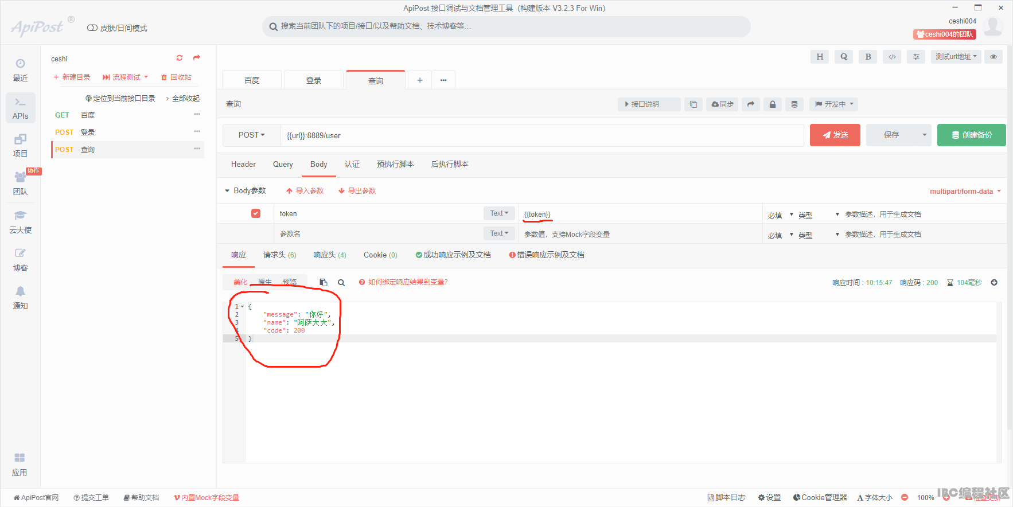Switch to the 登录 tab
The width and height of the screenshot is (1013, 507).
click(x=314, y=80)
